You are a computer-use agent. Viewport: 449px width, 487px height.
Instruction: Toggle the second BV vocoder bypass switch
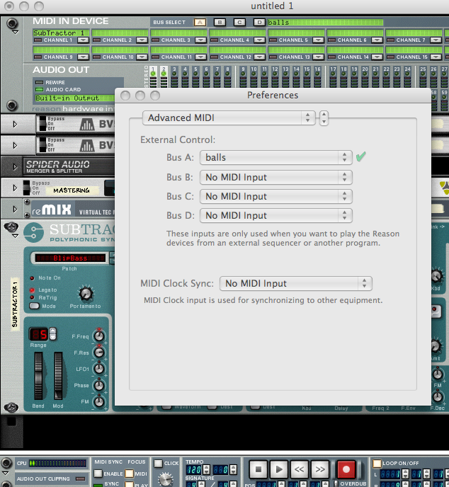point(42,144)
